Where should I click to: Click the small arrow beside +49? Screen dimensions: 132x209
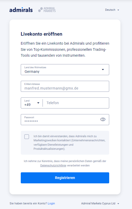coord(38,103)
